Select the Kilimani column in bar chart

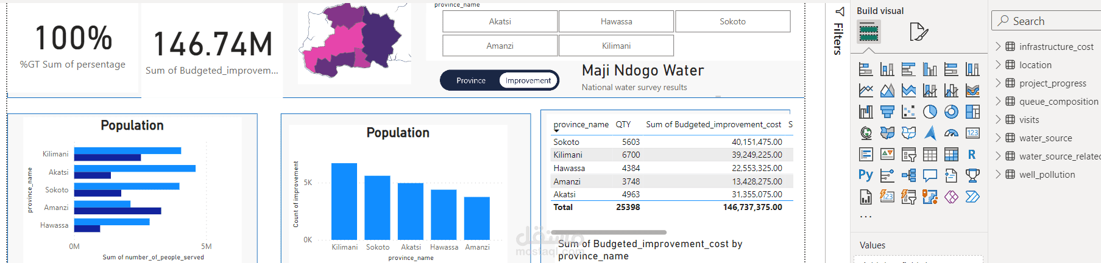[x=344, y=201]
